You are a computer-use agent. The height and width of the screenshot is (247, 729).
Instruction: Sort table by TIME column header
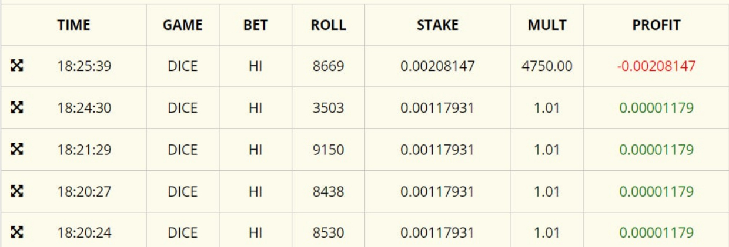(x=73, y=25)
